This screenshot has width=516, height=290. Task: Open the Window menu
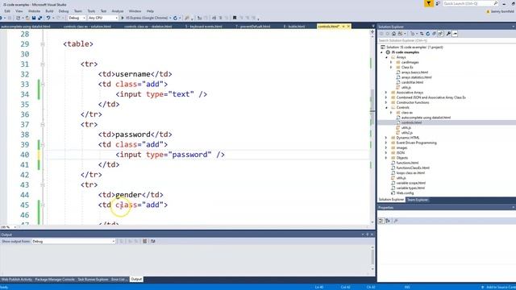[x=135, y=10]
